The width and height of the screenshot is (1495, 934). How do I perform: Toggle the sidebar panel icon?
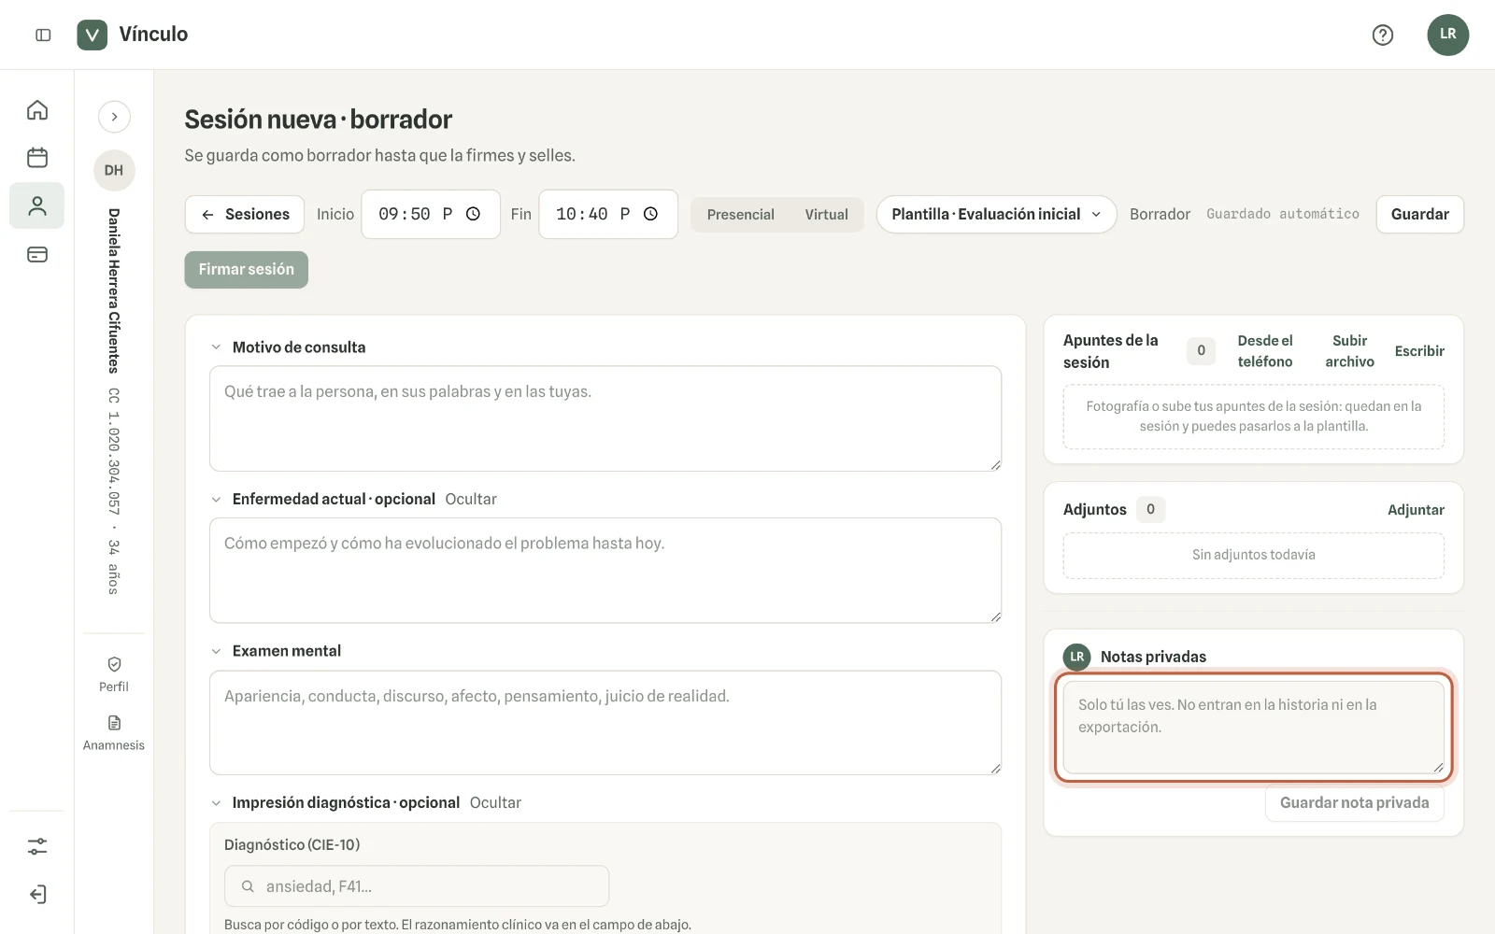43,35
